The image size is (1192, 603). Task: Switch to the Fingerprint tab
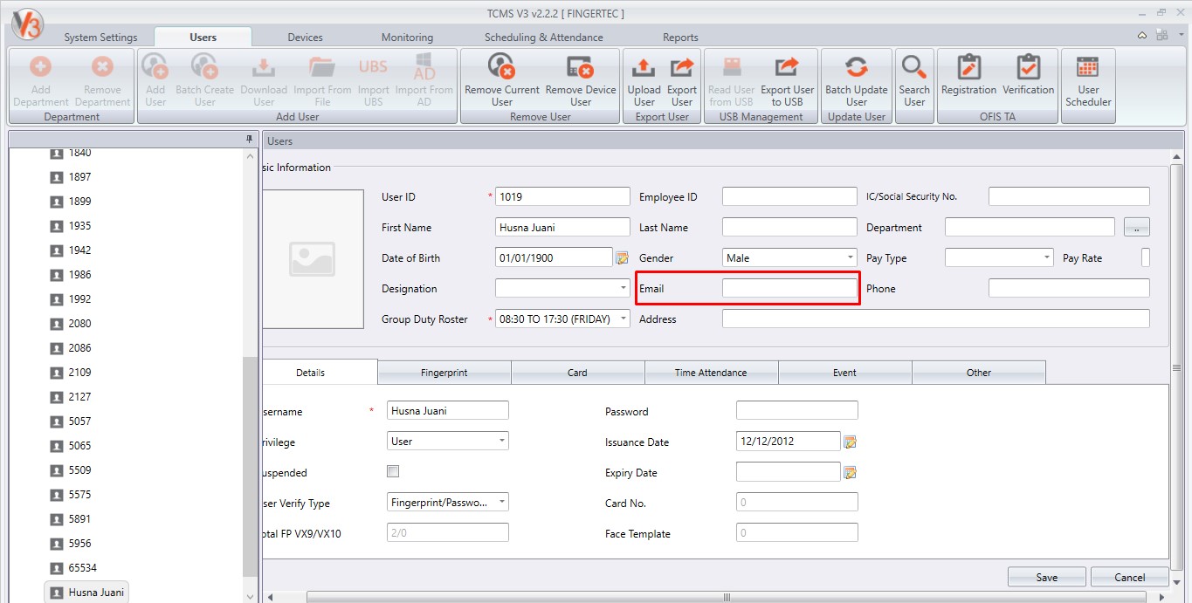[x=444, y=373]
